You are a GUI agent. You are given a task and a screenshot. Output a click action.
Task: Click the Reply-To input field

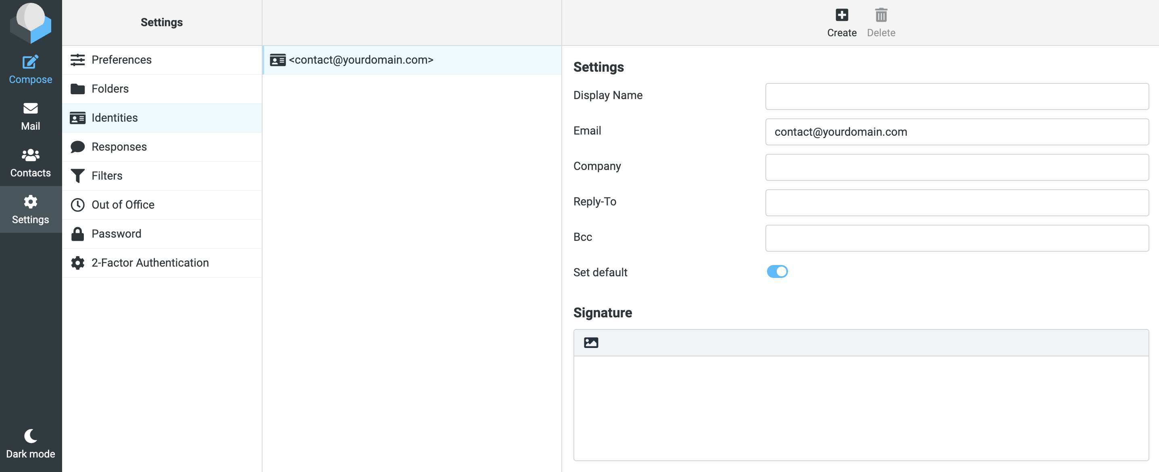point(957,203)
